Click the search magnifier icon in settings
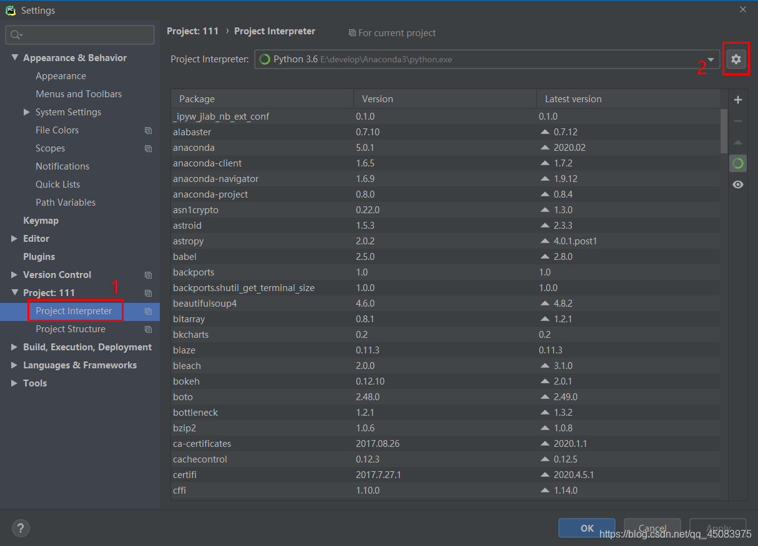Screen dimensions: 758x546 (16, 35)
